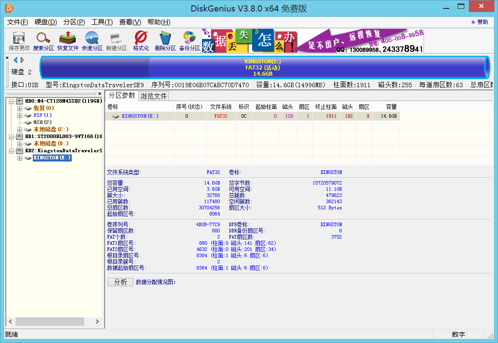The width and height of the screenshot is (498, 343).
Task: Expand the 恢复(0) partition node
Action: tap(19, 108)
